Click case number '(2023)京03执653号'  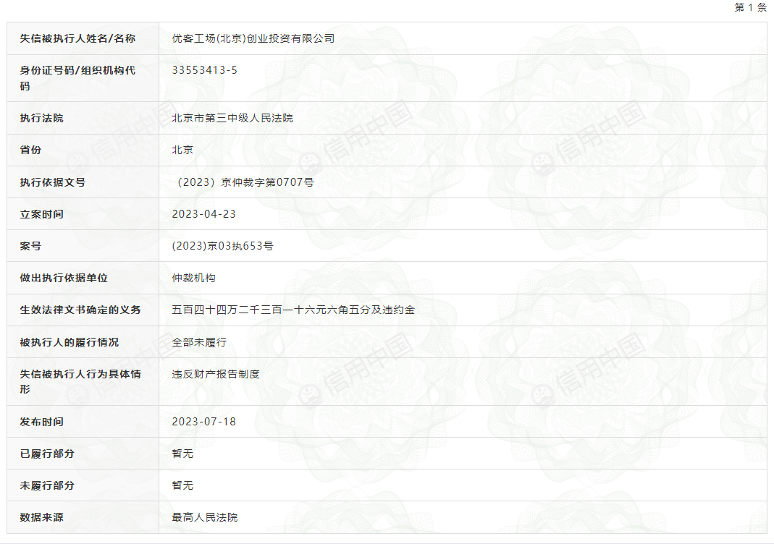222,246
